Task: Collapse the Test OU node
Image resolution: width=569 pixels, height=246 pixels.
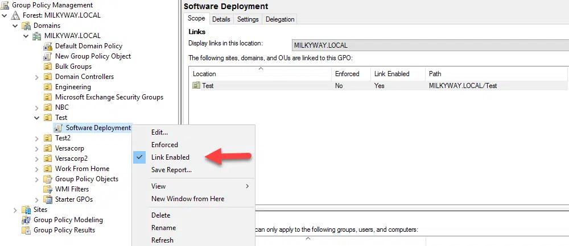Action: (x=36, y=118)
